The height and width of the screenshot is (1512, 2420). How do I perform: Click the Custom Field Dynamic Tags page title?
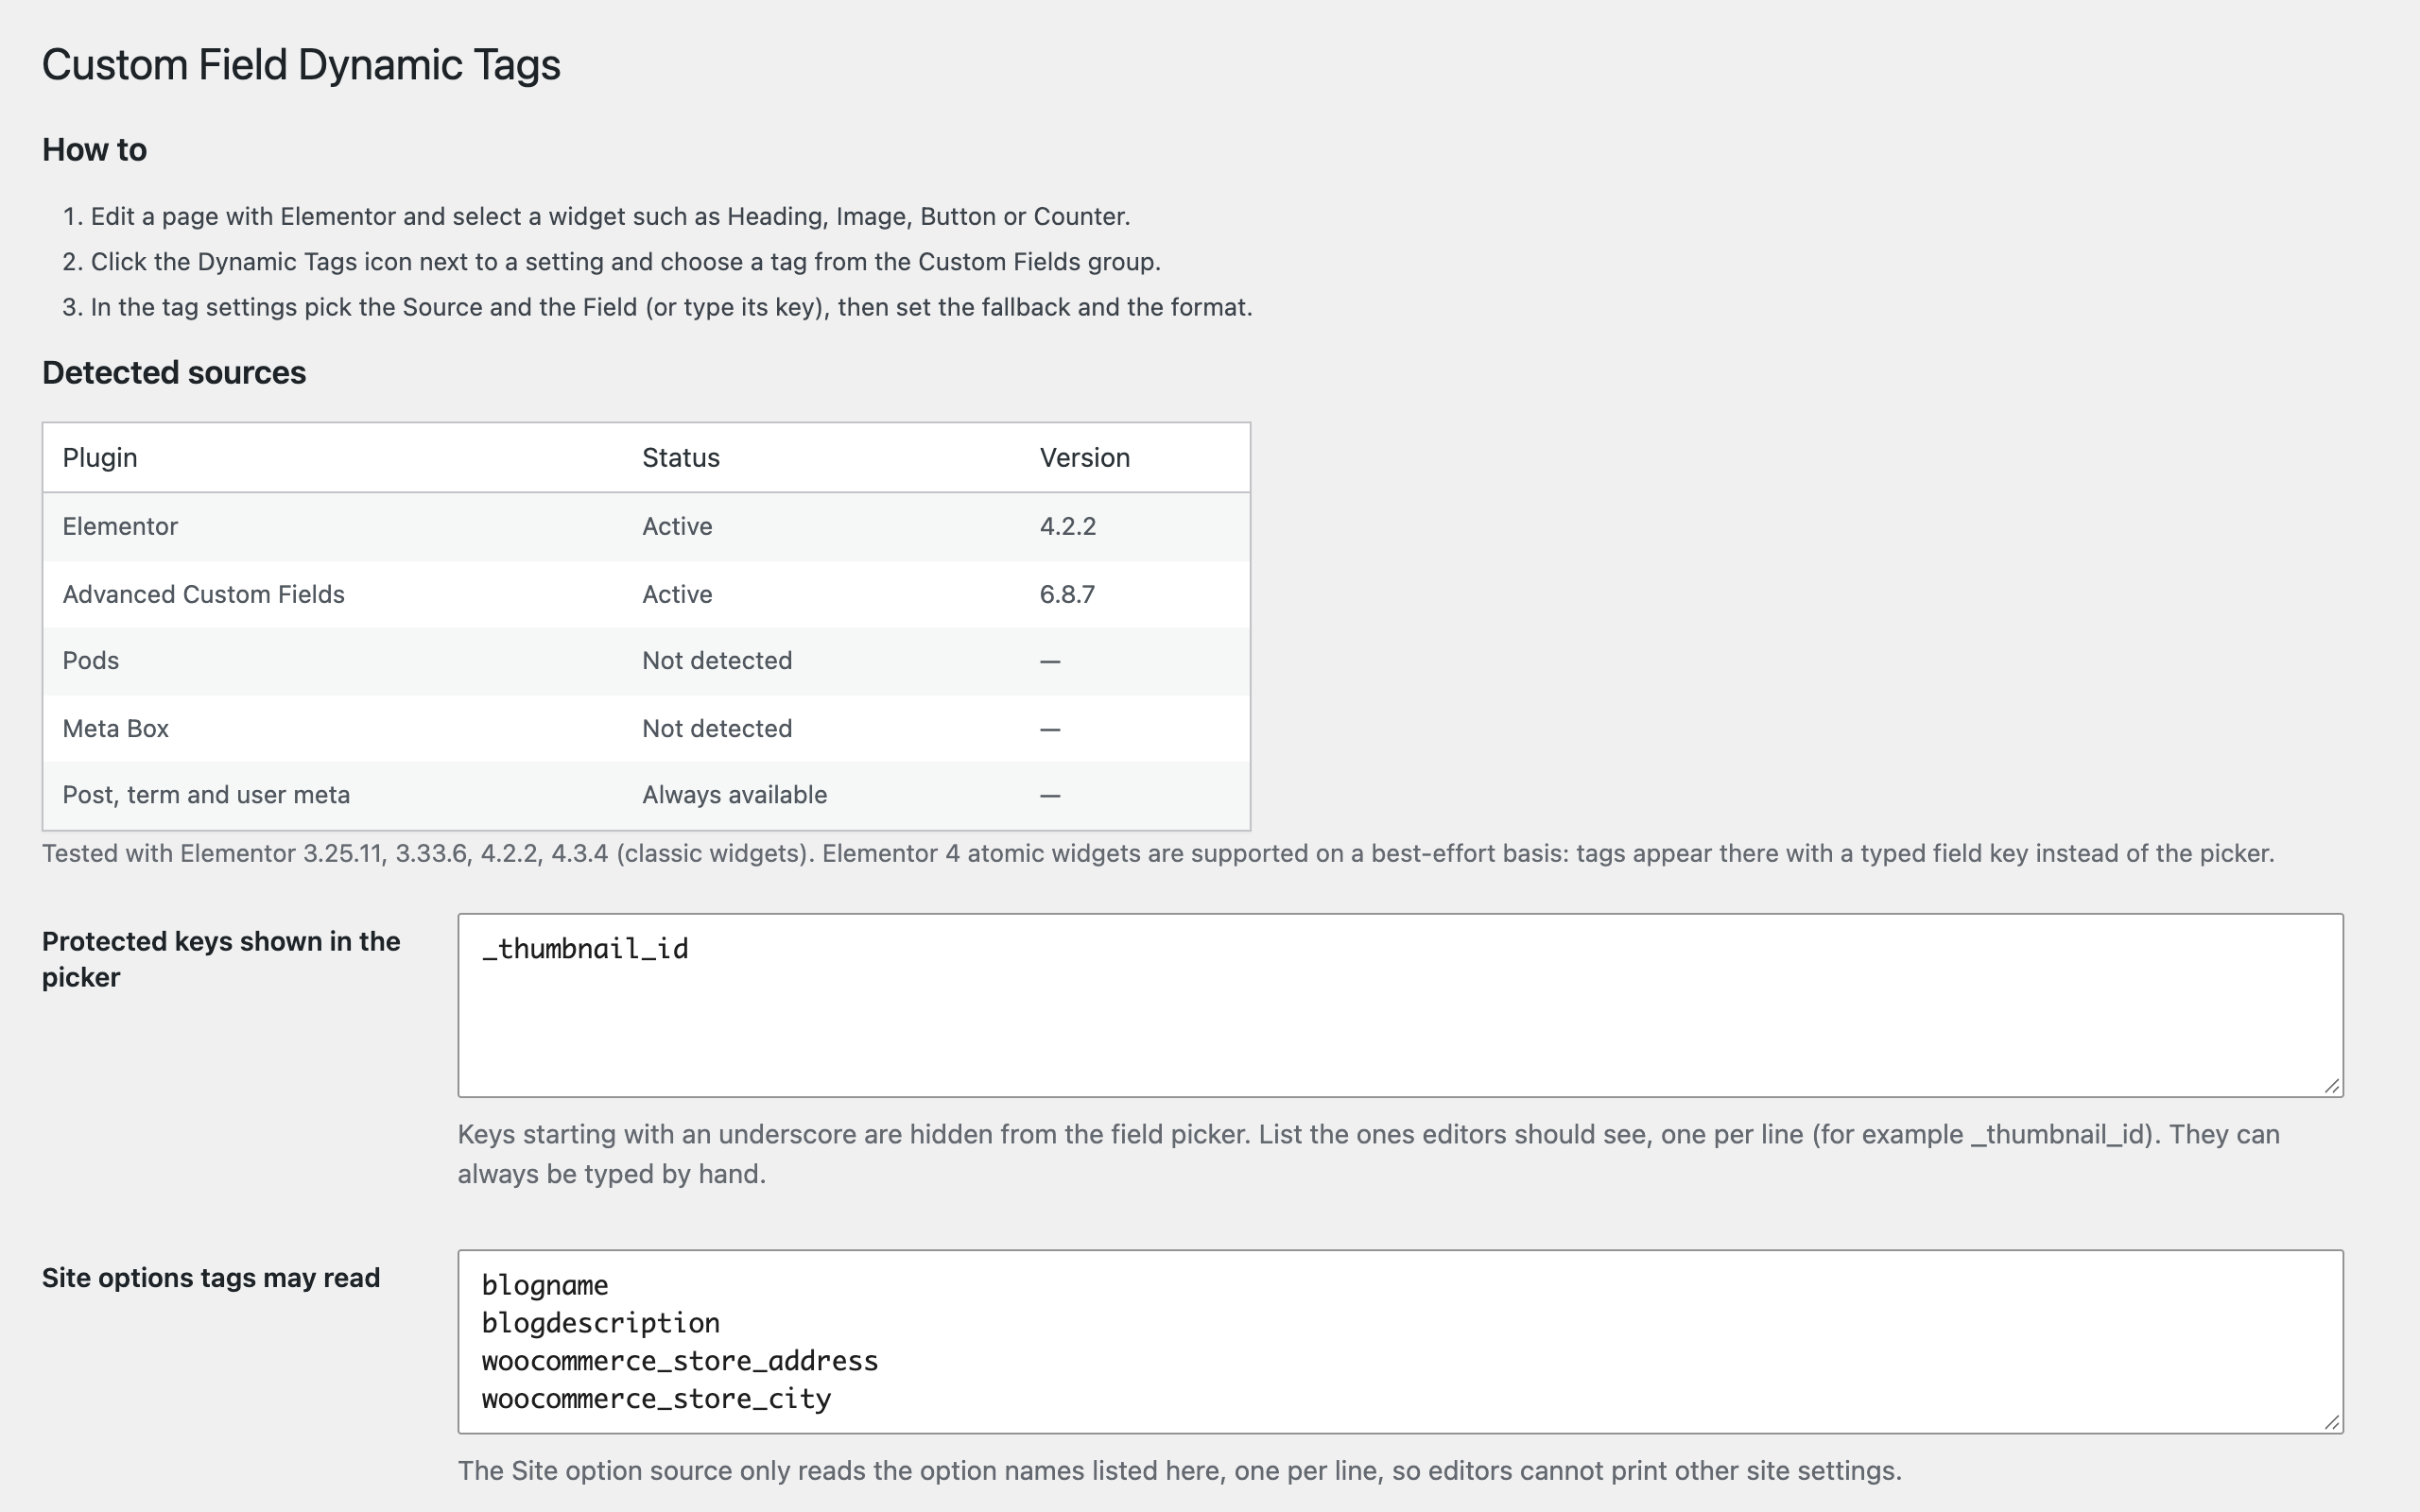[301, 65]
